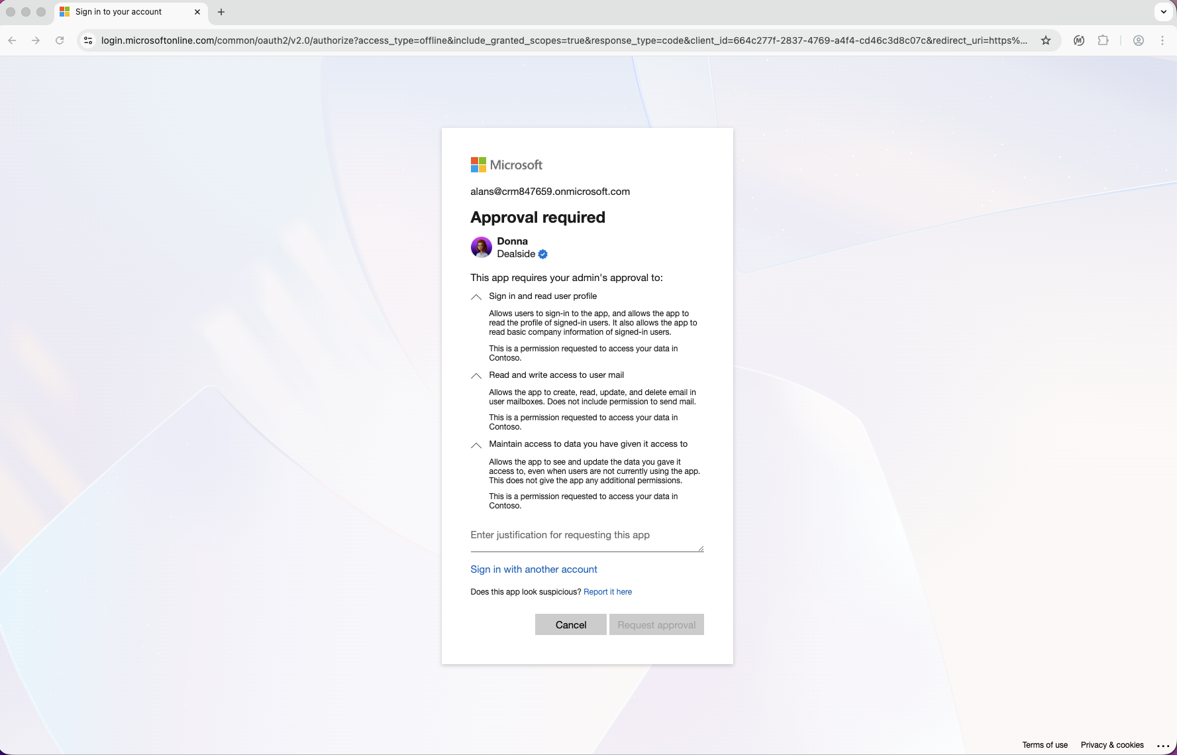Click the account email alans@crm847659.onmicrosoft.com

(x=550, y=192)
